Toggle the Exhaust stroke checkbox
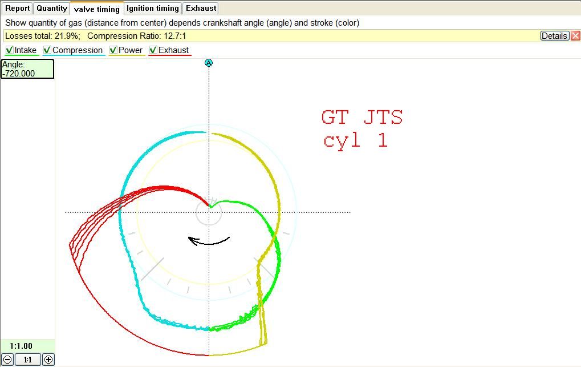 [153, 50]
